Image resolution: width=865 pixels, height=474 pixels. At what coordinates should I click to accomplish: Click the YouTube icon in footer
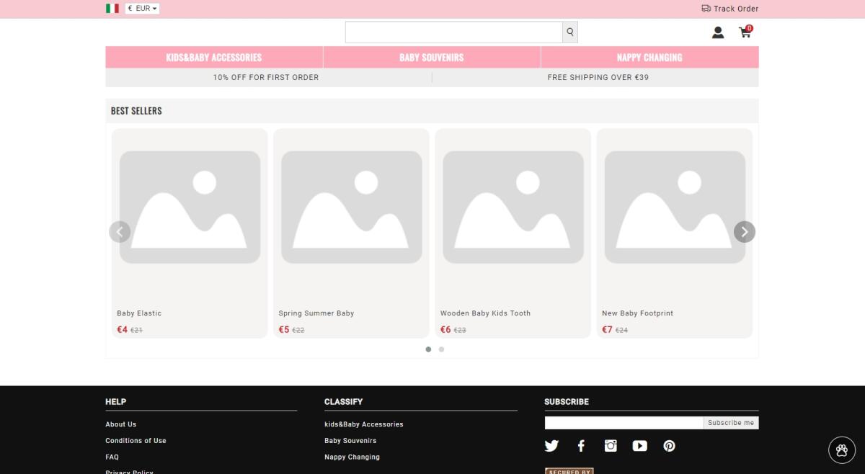click(640, 446)
